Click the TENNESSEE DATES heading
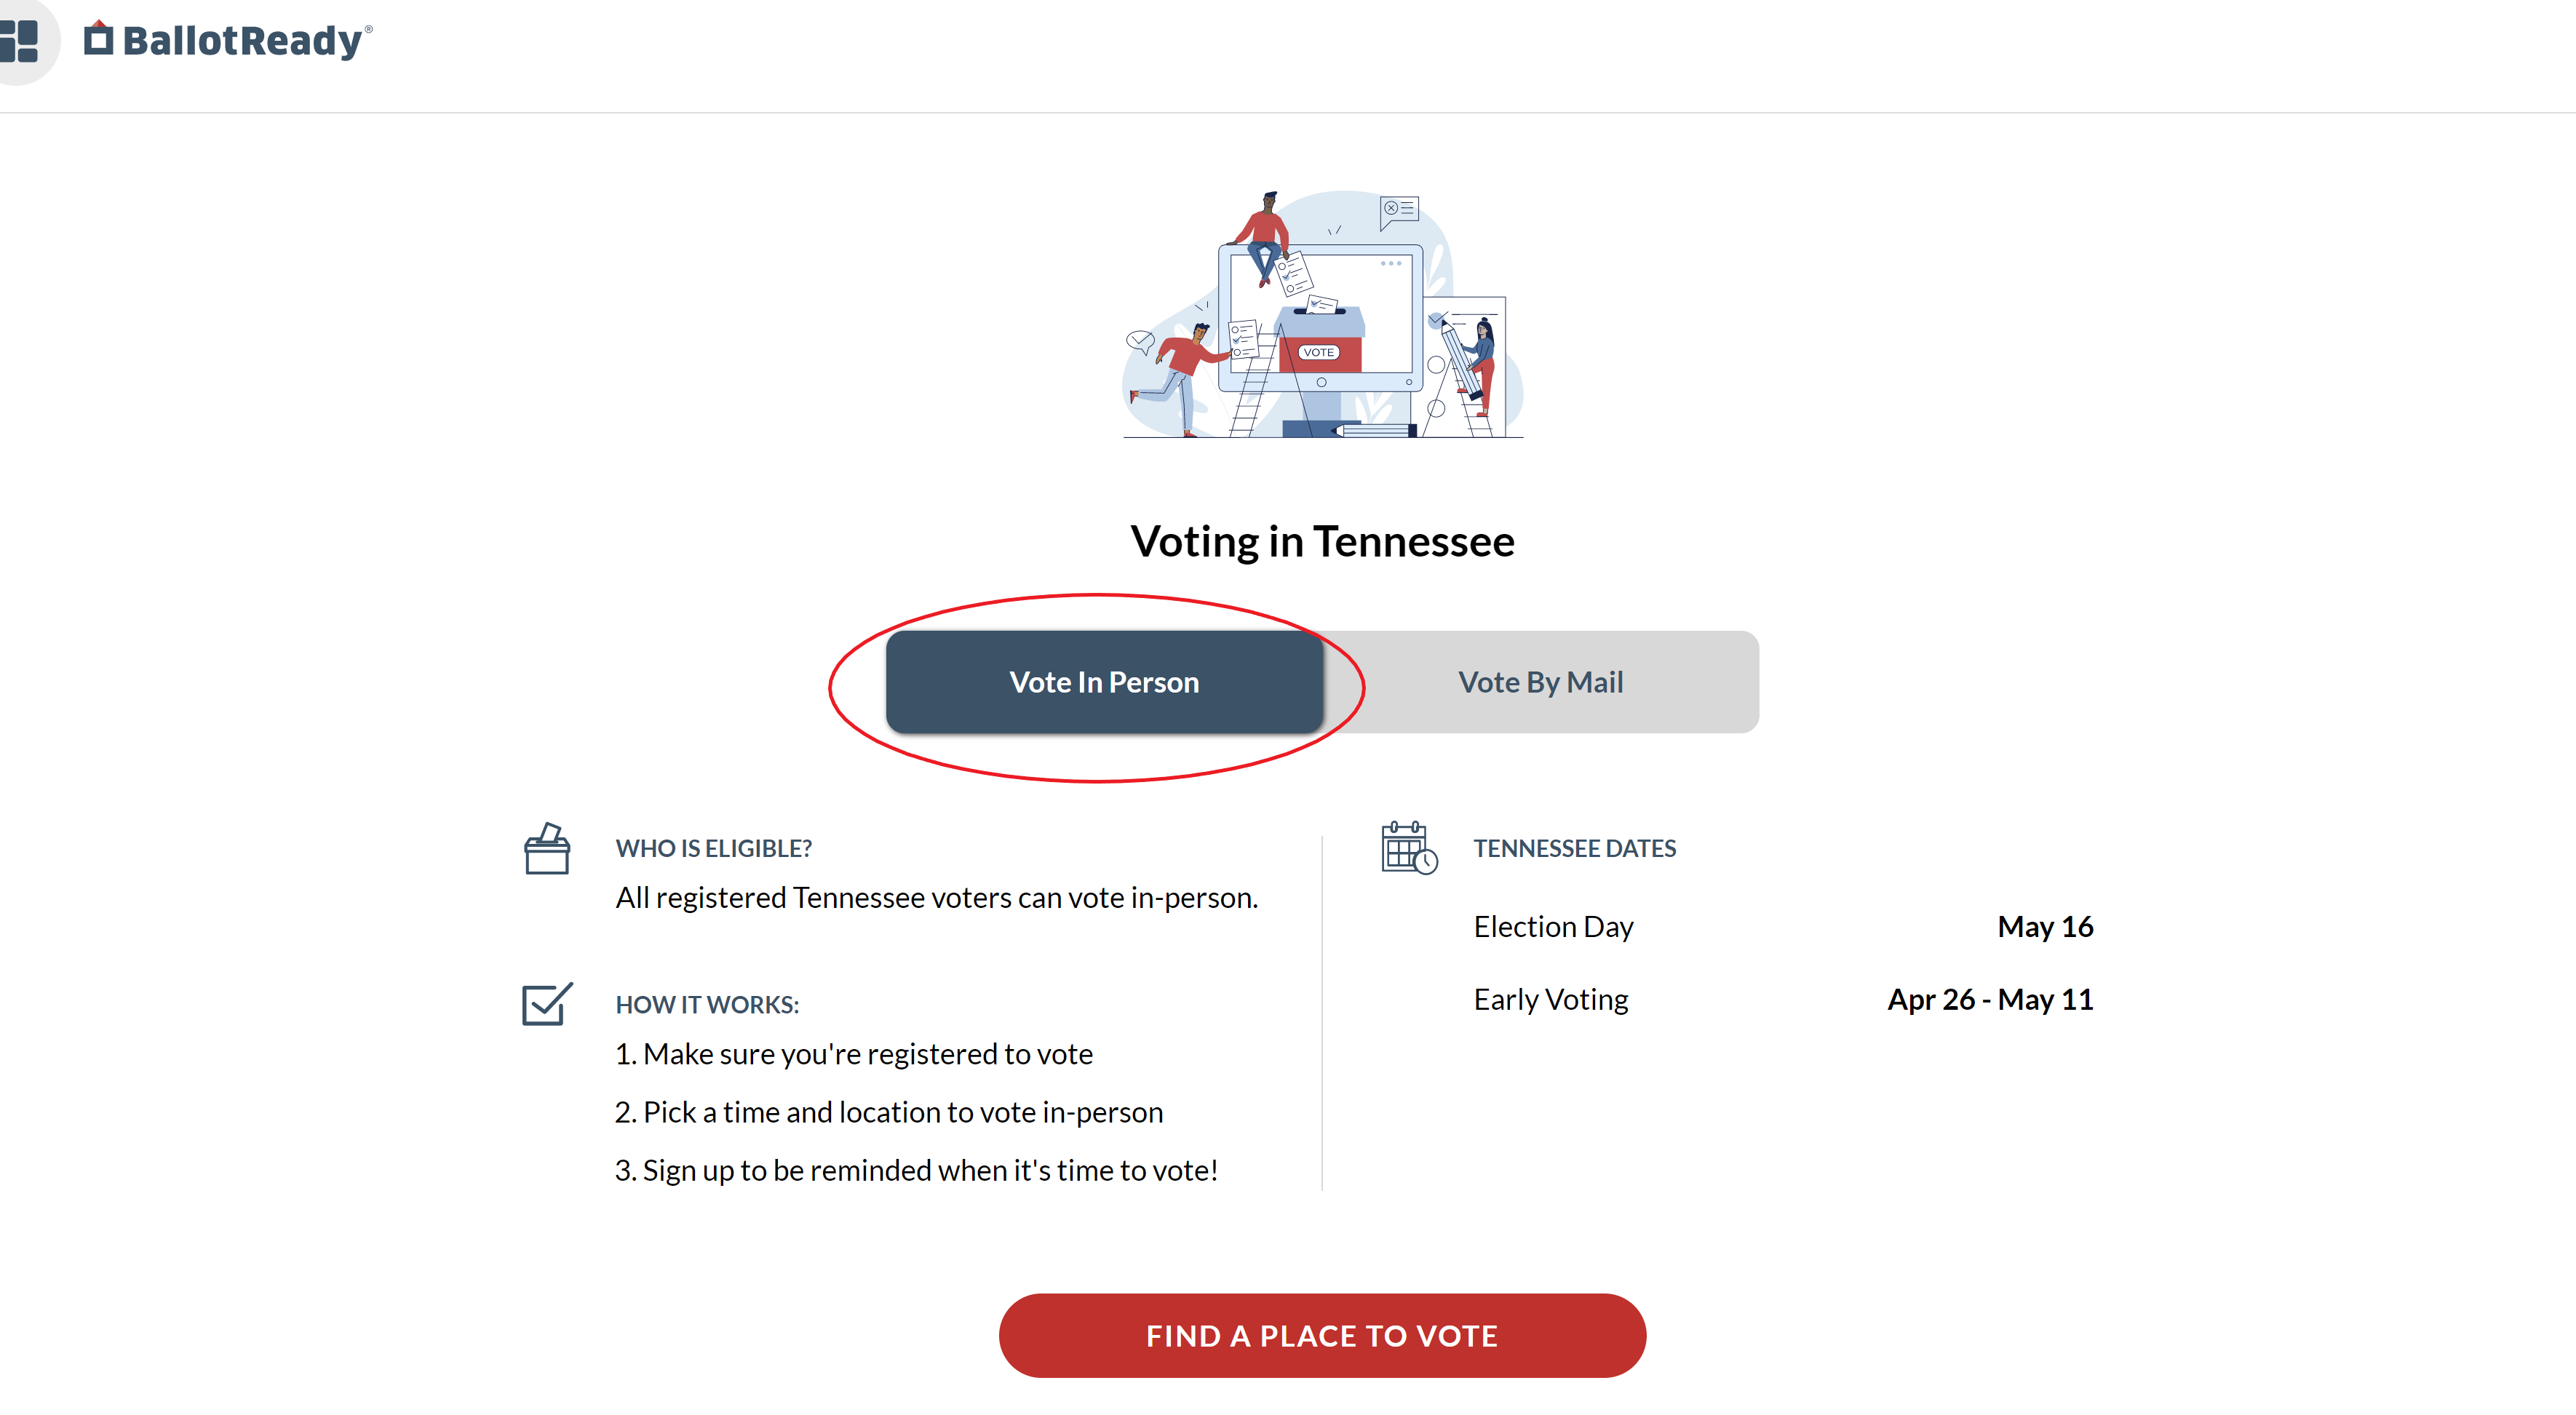The width and height of the screenshot is (2576, 1415). point(1574,848)
